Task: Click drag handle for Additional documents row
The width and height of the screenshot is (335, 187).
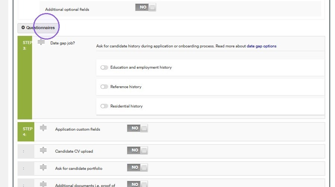Action: pyautogui.click(x=43, y=184)
